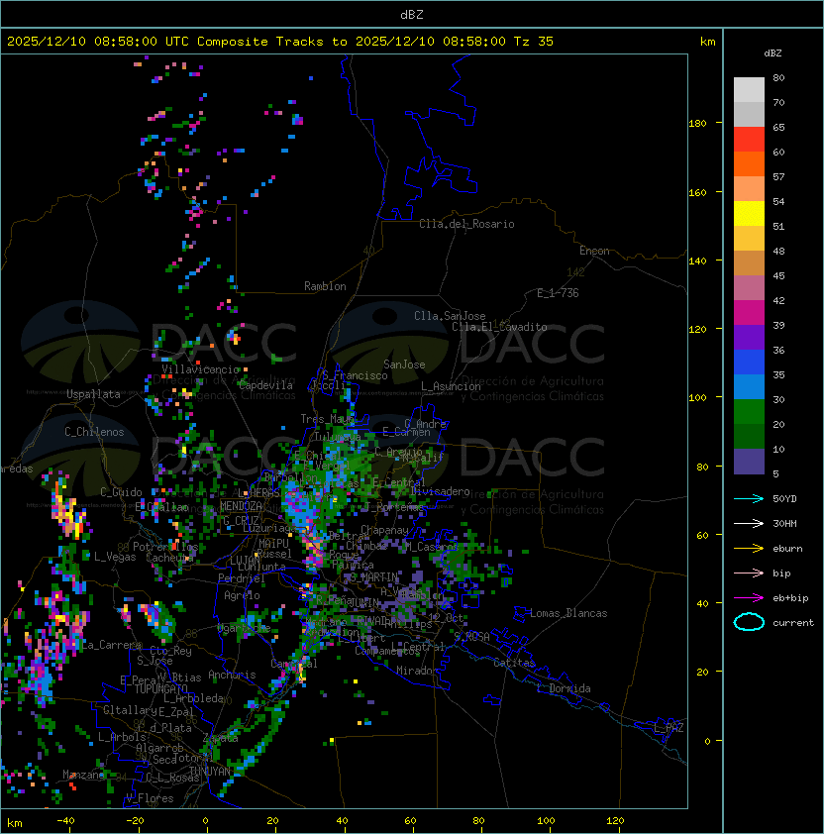This screenshot has height=834, width=824.
Task: Select the bright orange swatch in dBZ scale
Action: coord(749,163)
